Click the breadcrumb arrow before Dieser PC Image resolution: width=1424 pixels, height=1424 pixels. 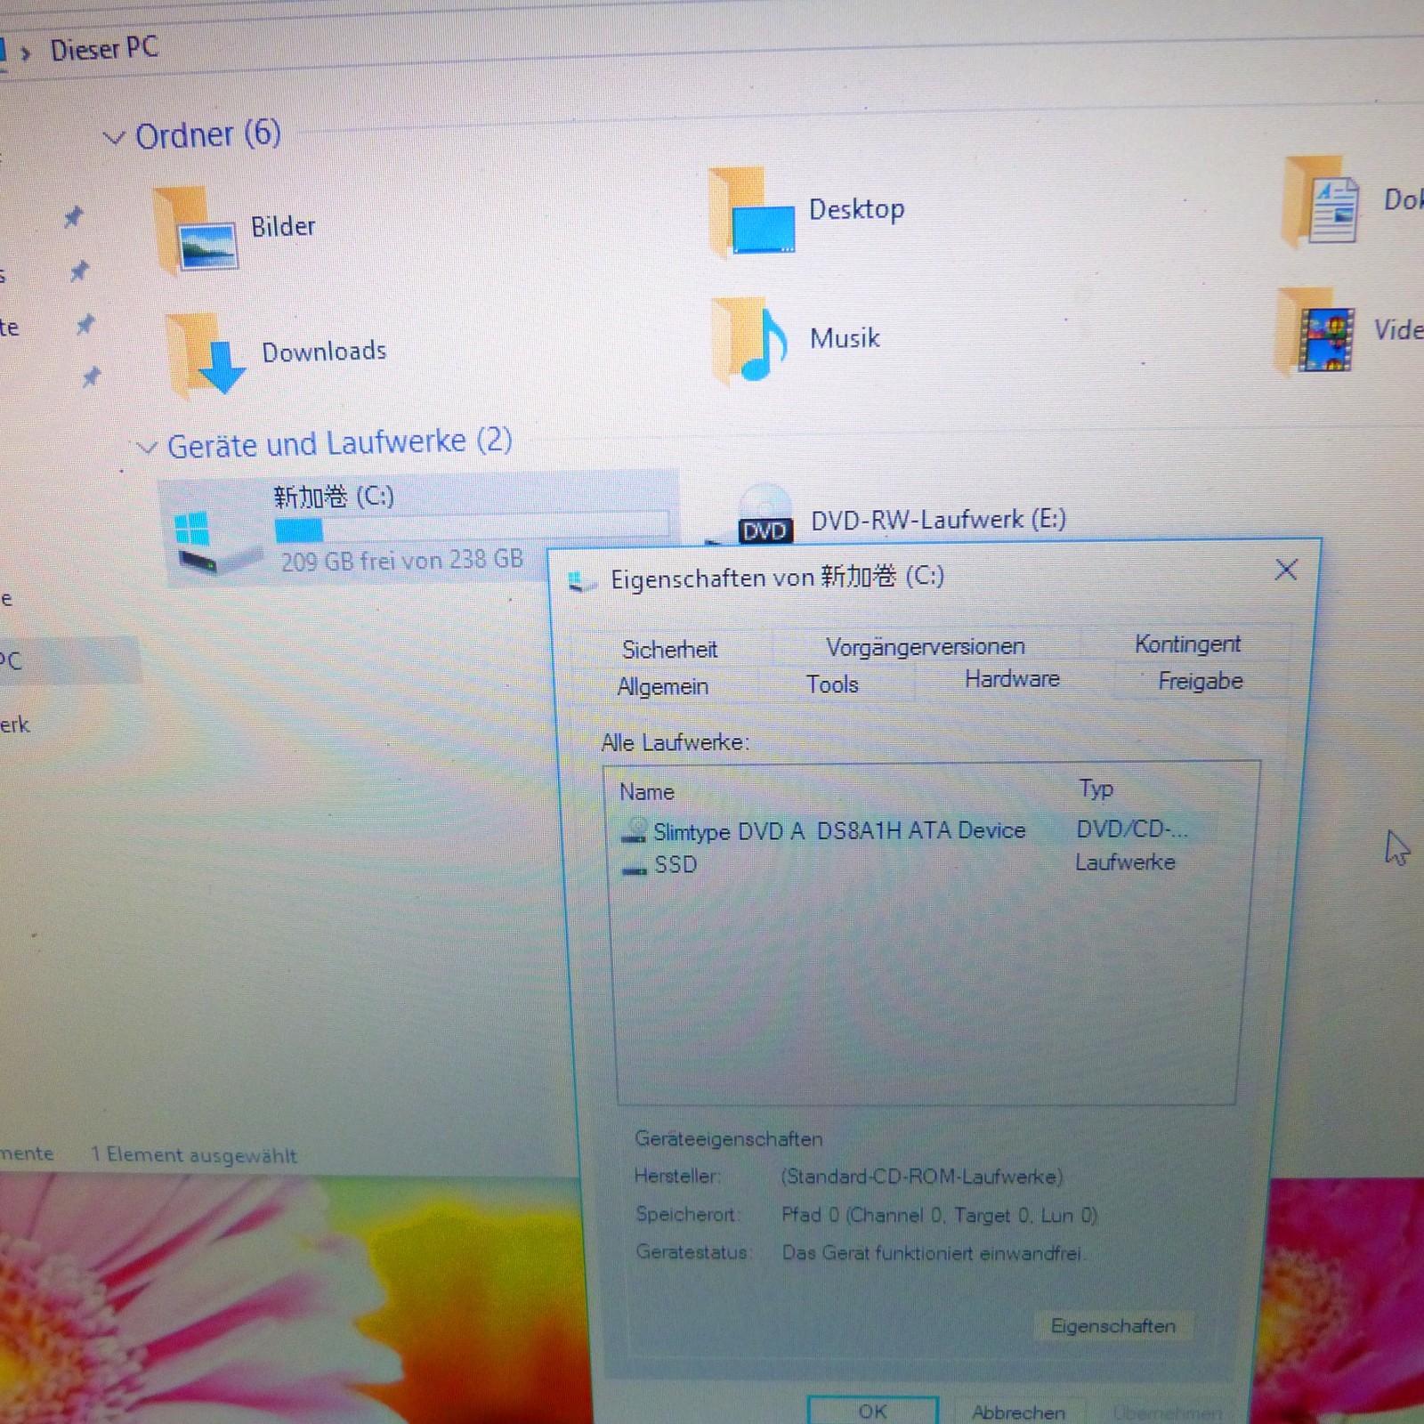coord(26,53)
